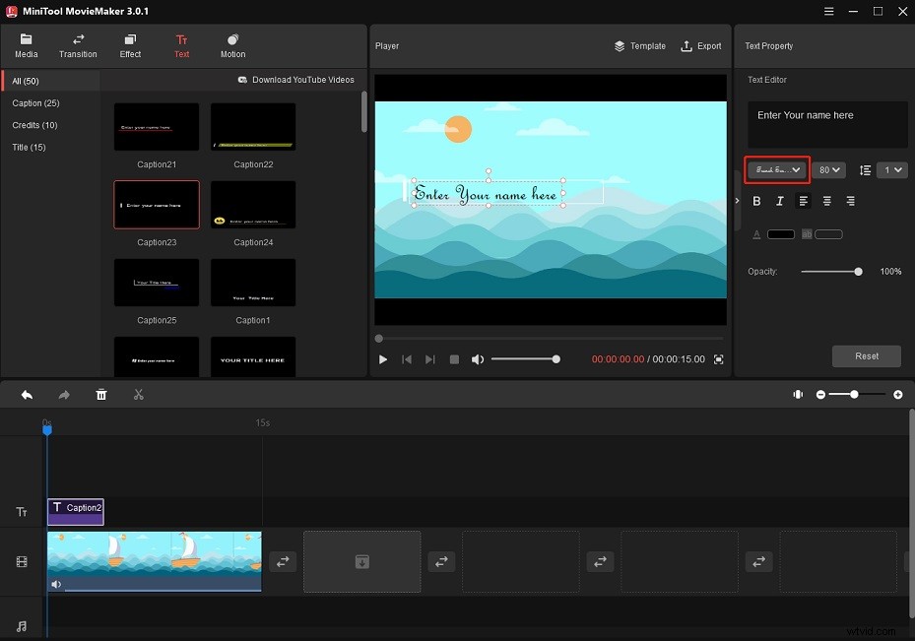Mute the player volume speaker icon

click(x=478, y=360)
